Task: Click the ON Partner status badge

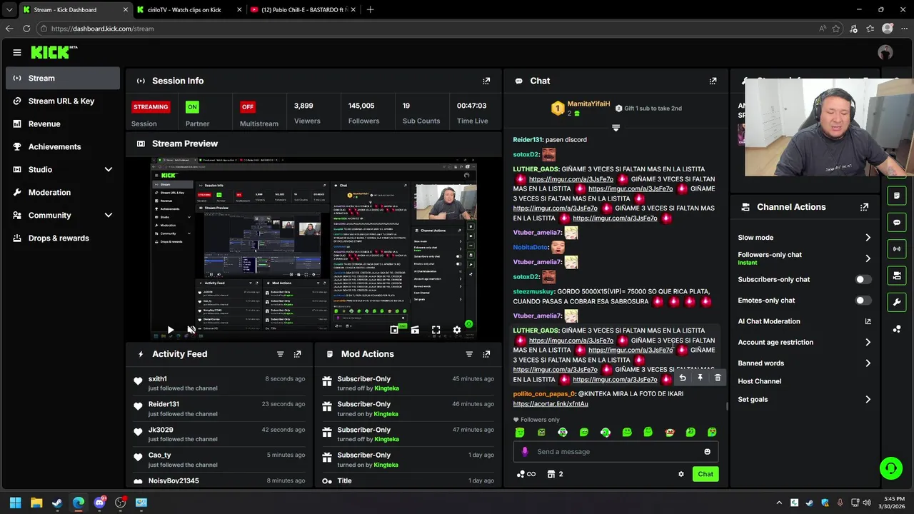Action: [x=191, y=107]
